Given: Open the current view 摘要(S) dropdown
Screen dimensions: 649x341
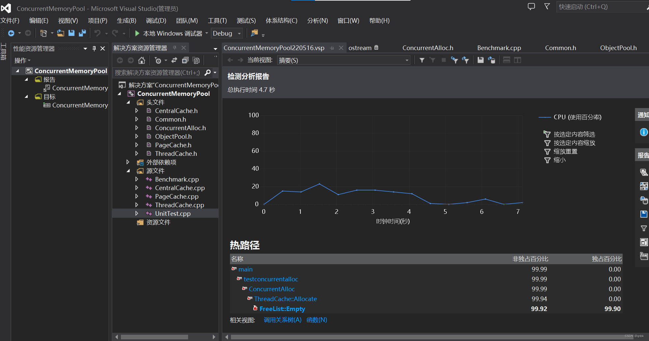Looking at the screenshot, I should point(344,60).
